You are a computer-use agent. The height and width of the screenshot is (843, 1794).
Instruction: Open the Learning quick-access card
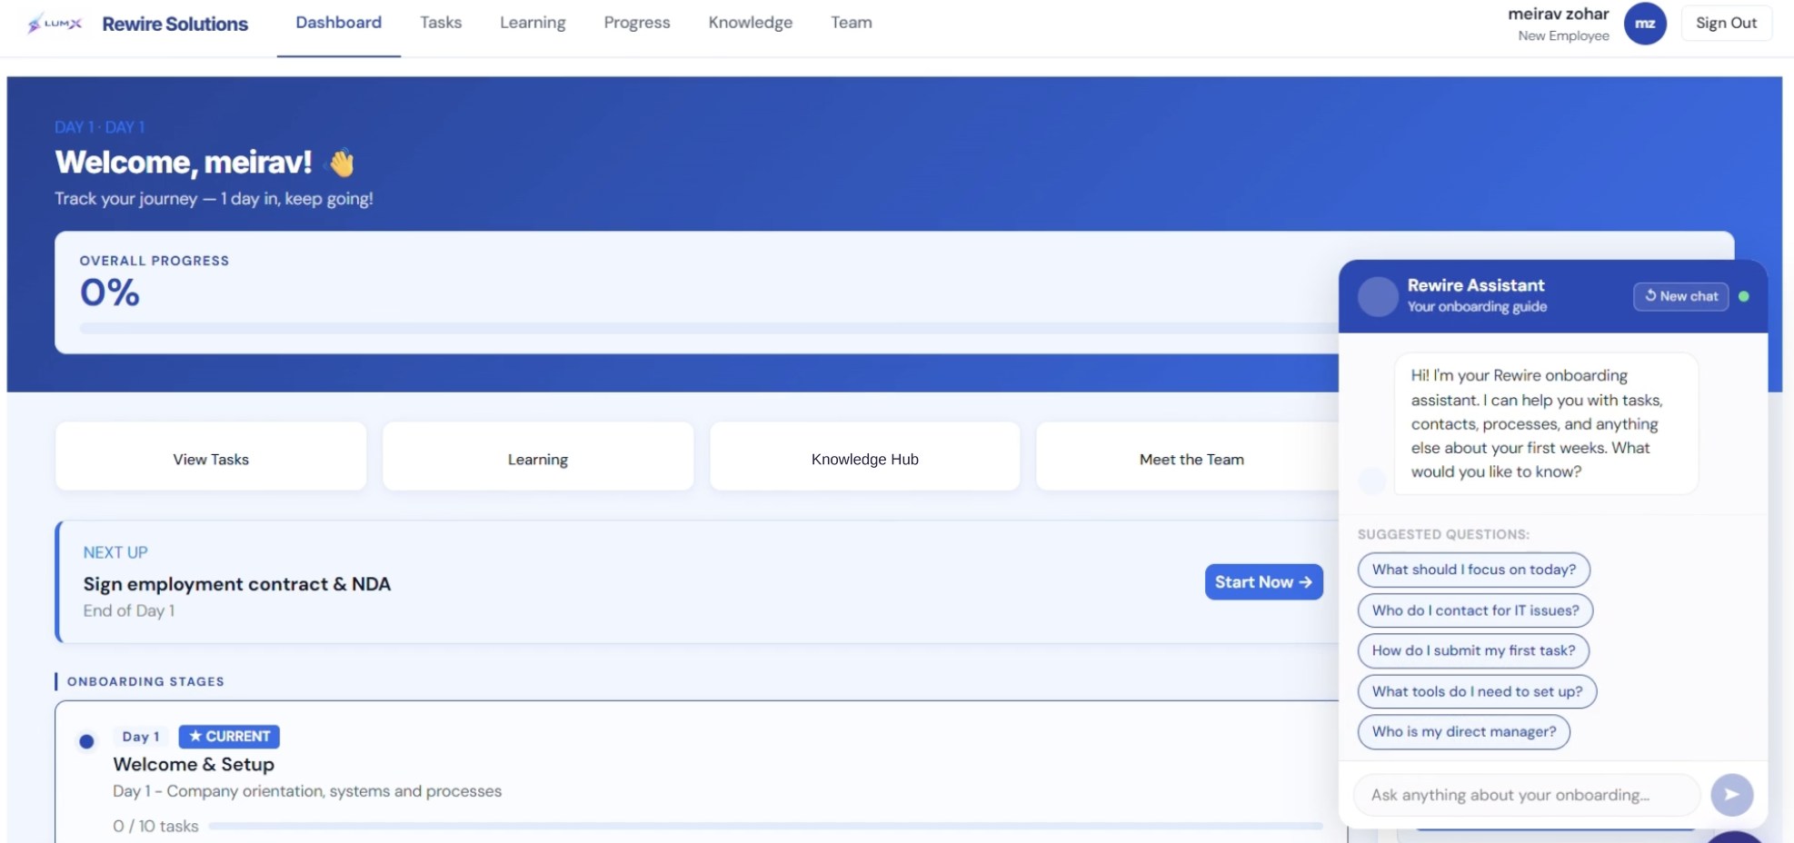[538, 457]
